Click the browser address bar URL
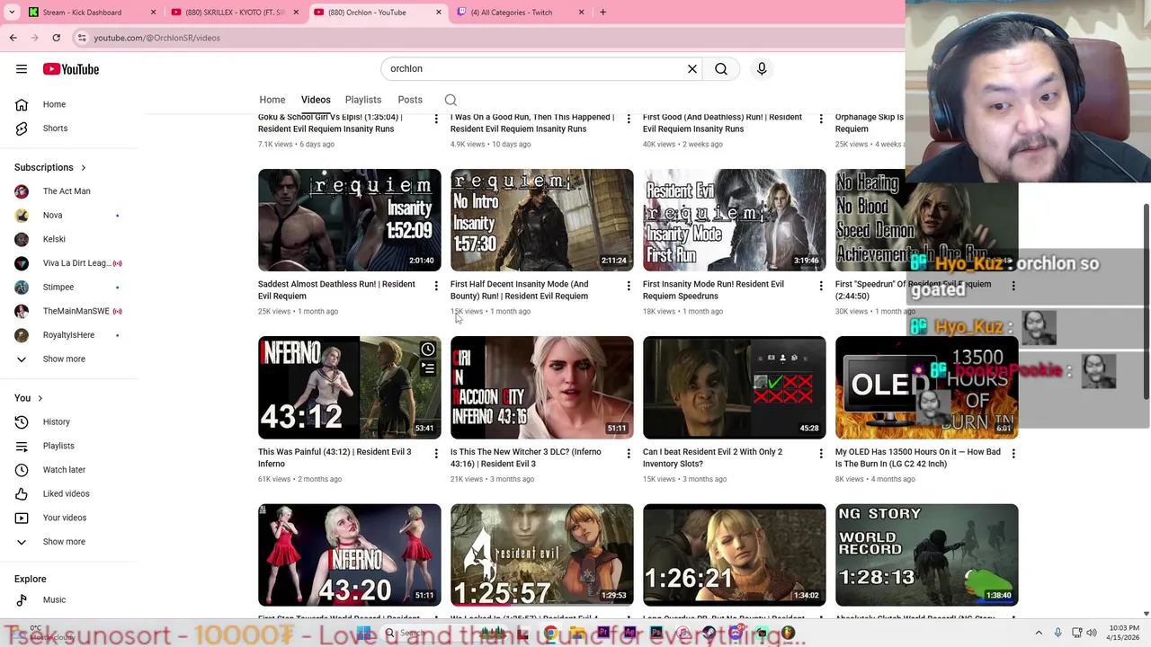Viewport: 1151px width, 647px height. tap(157, 38)
